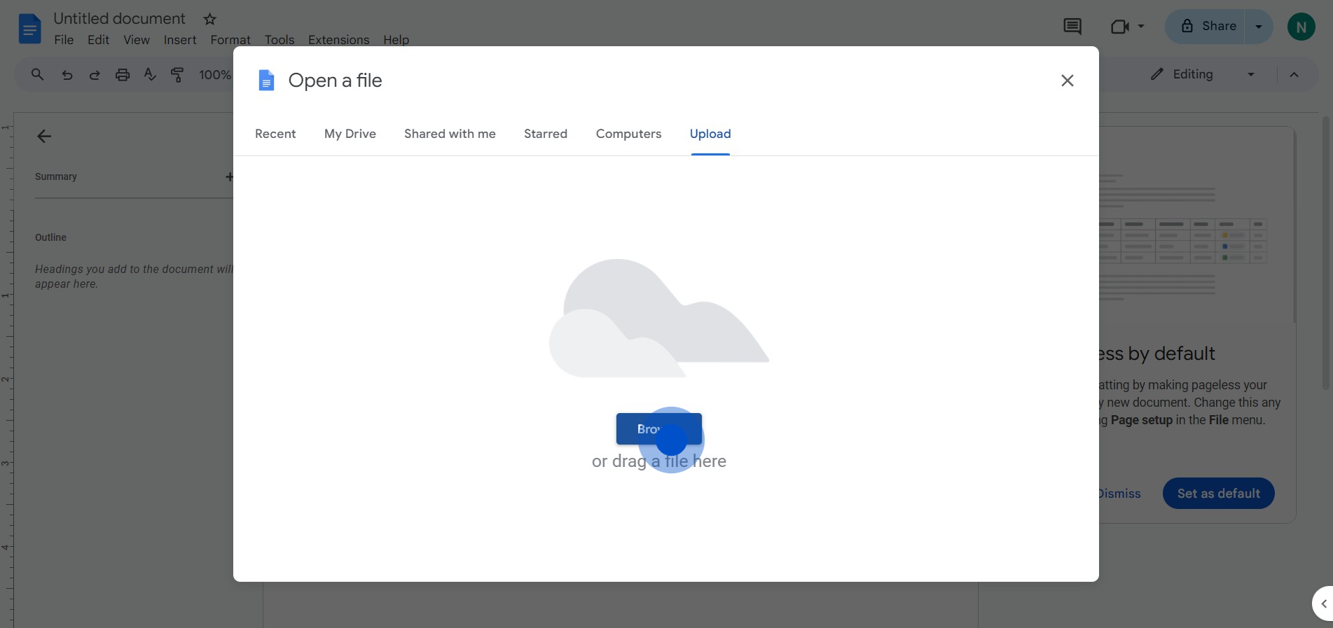Open the account avatar N
Viewport: 1333px width, 628px height.
pos(1301,27)
